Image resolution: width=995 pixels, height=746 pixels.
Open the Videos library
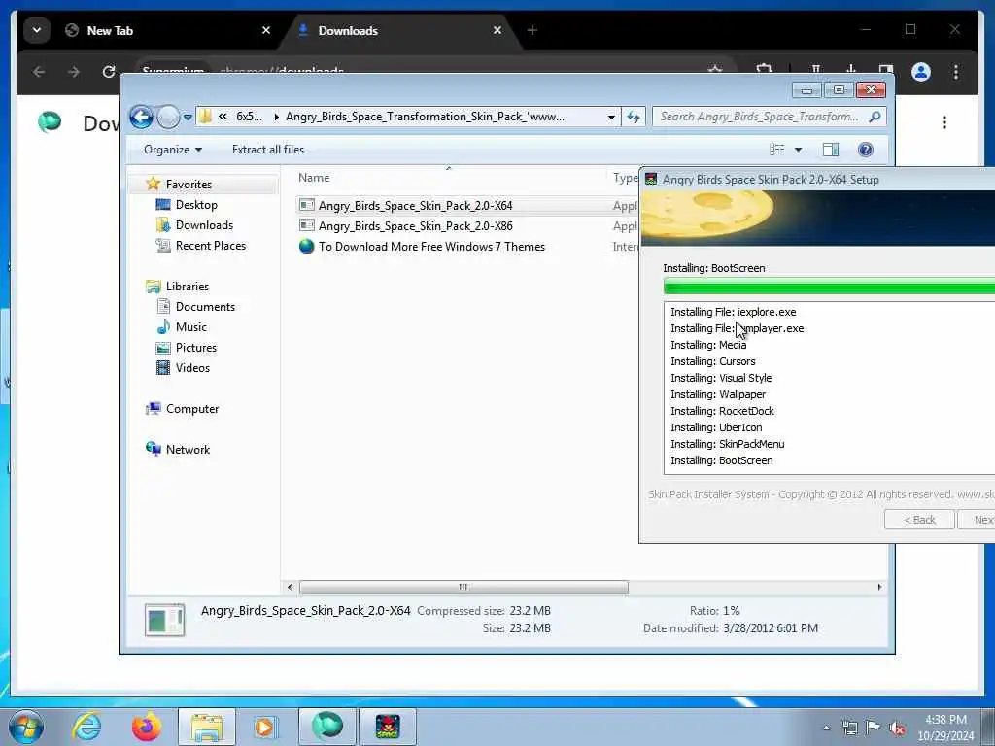click(192, 368)
